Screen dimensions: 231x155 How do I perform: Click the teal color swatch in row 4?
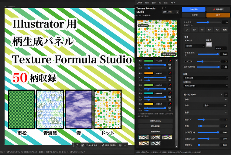[149, 93]
